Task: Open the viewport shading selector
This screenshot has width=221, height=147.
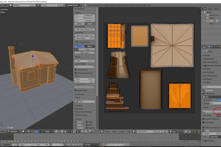Action: click(24, 132)
